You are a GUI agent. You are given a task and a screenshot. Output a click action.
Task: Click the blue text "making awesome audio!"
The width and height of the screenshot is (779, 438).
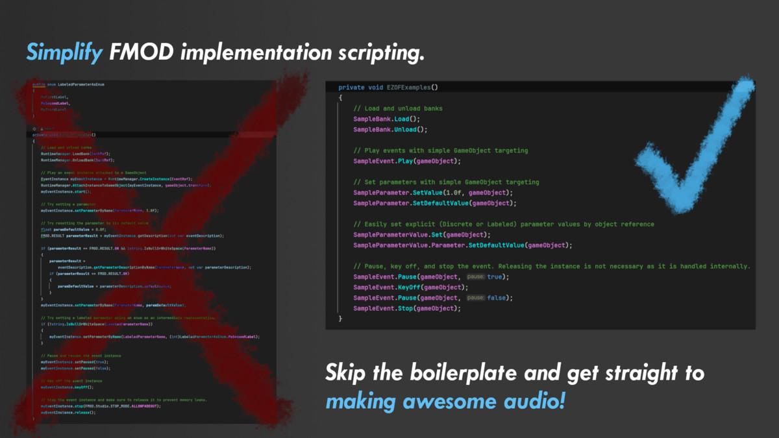pyautogui.click(x=445, y=402)
